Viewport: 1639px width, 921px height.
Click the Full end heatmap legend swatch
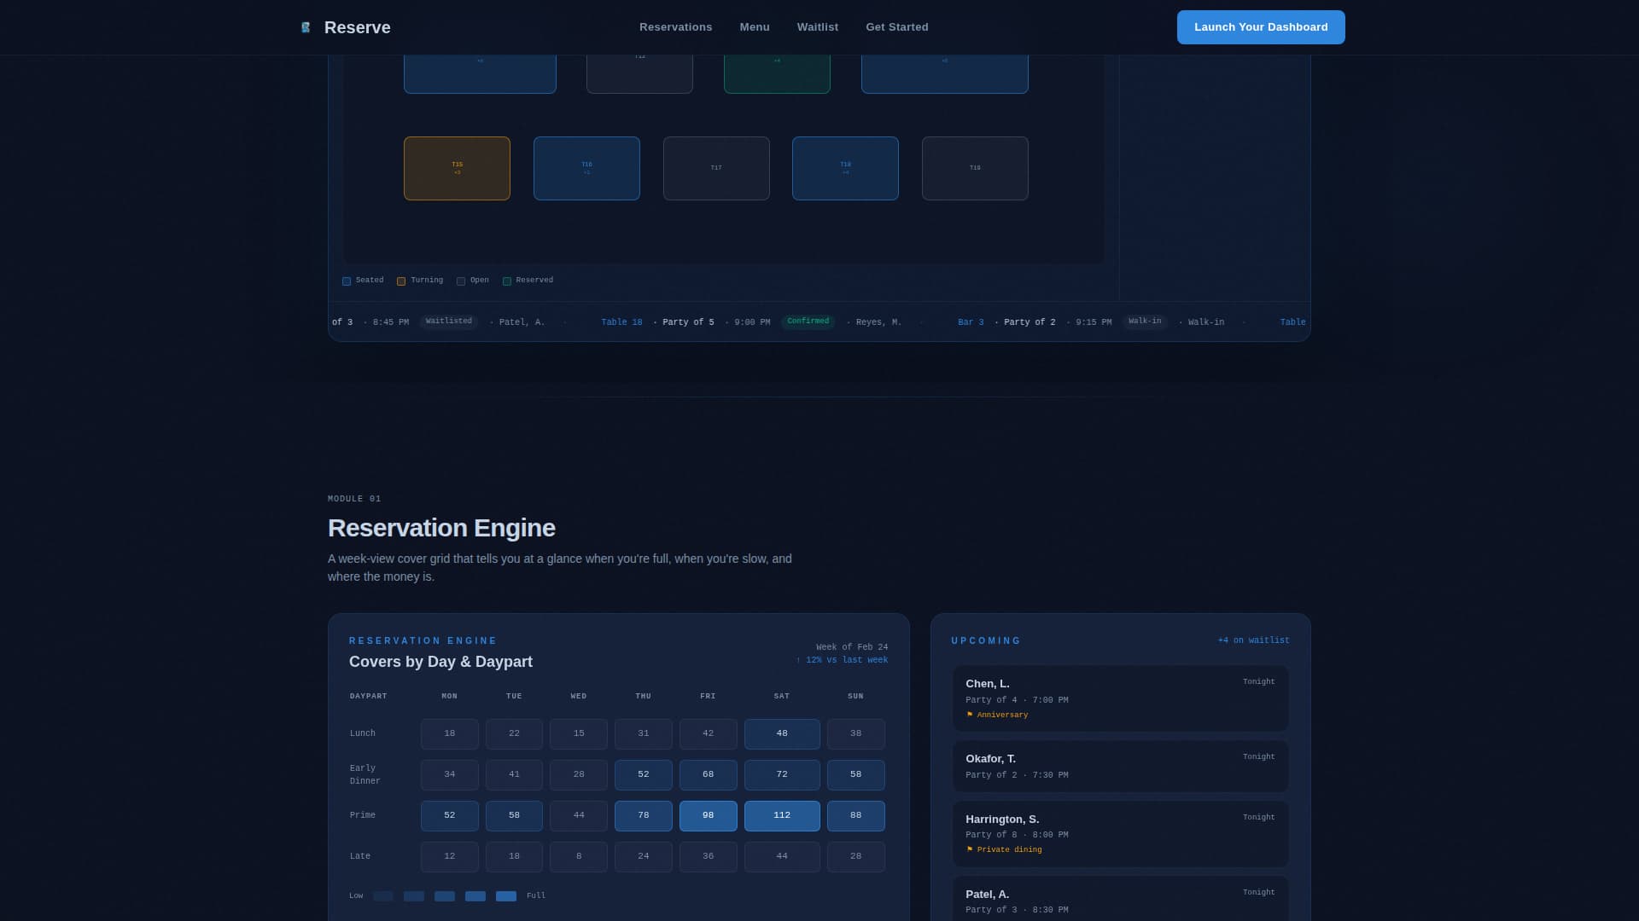point(506,896)
